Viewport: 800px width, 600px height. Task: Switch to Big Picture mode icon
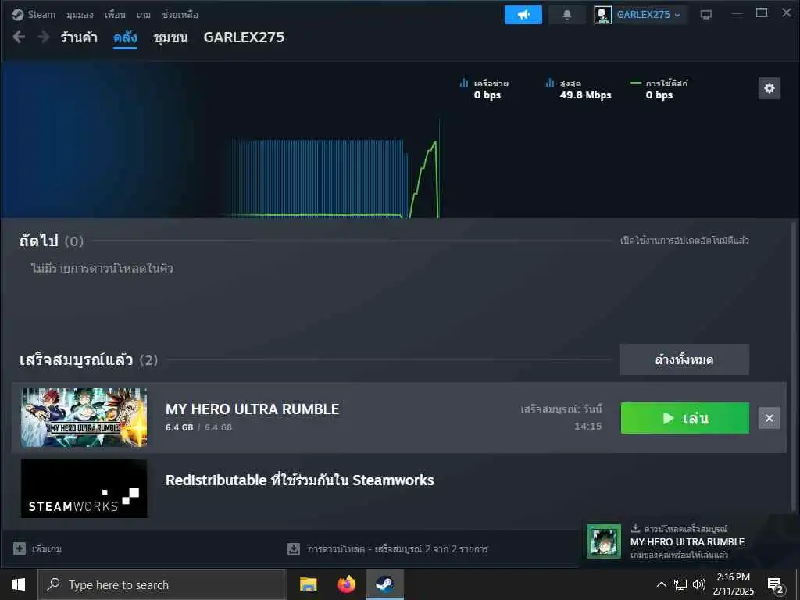(706, 14)
